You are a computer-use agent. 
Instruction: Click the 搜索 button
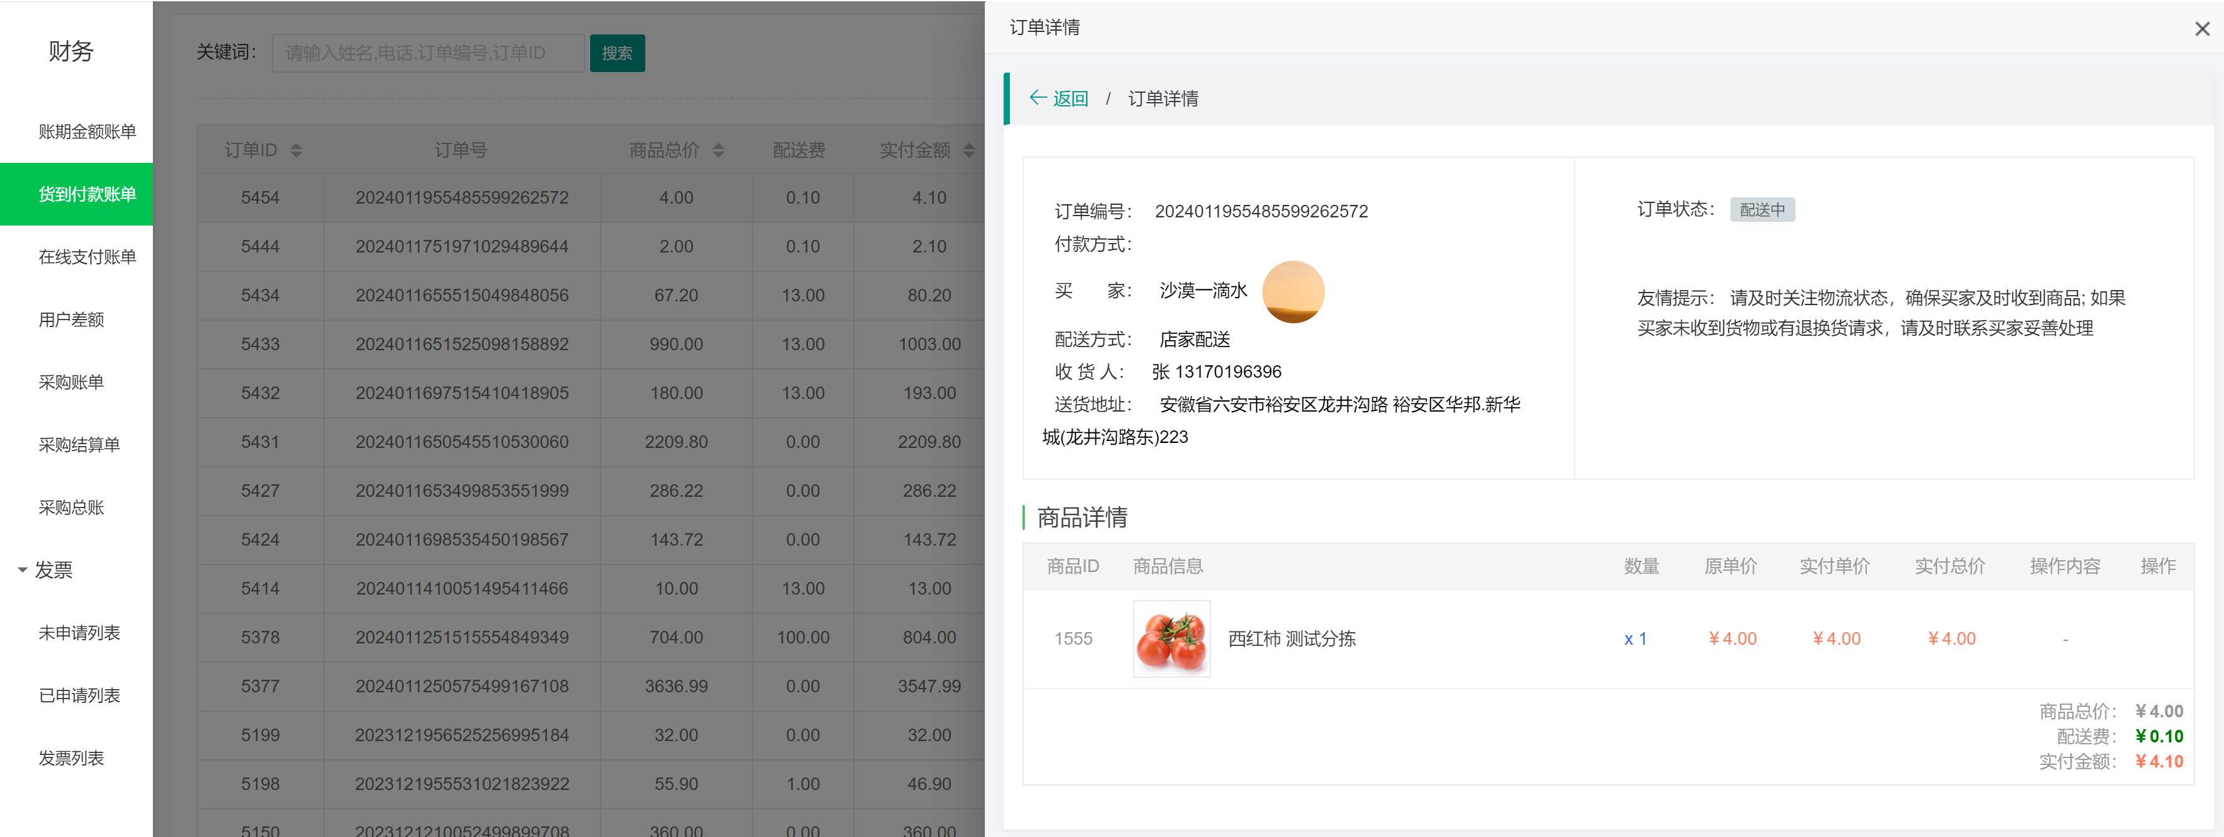coord(616,53)
